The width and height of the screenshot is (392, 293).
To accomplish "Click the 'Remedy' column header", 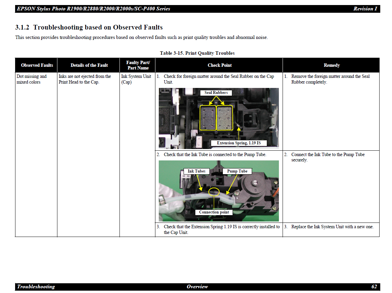I will click(331, 65).
